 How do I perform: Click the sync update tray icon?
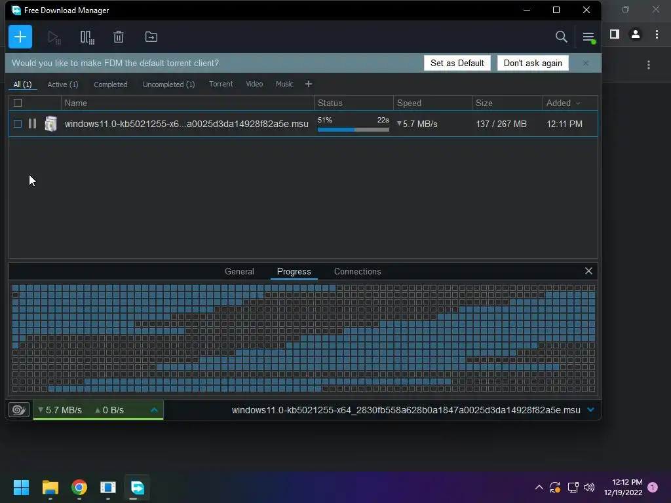pos(555,487)
